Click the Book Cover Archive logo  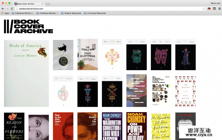(x=29, y=27)
